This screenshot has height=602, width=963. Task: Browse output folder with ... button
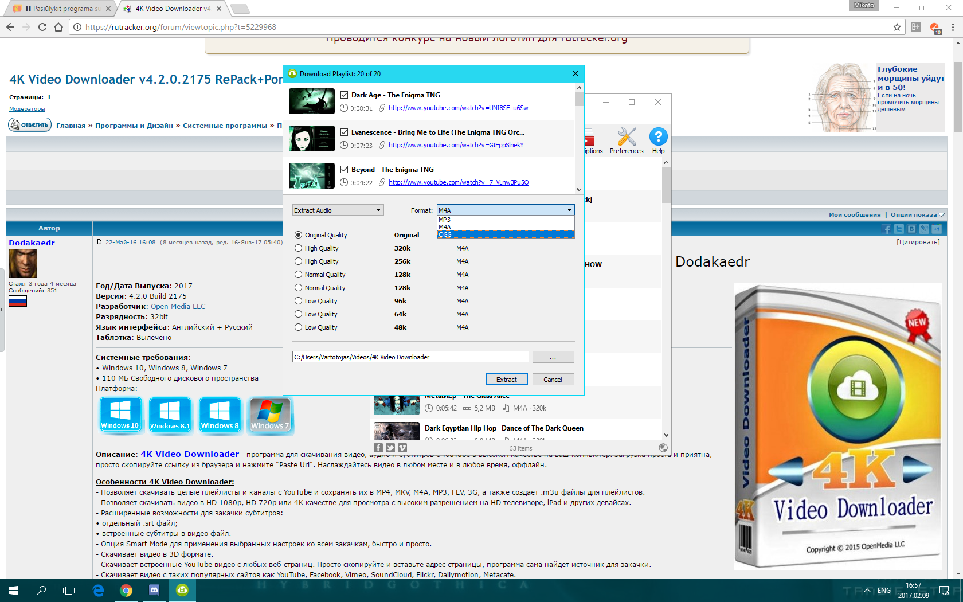(x=553, y=357)
